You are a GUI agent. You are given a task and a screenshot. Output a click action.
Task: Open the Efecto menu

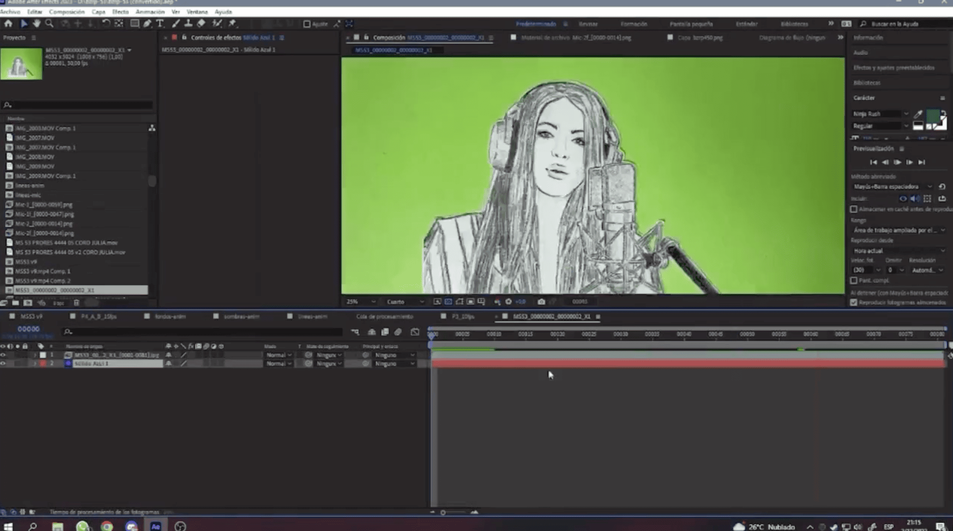[x=120, y=12]
